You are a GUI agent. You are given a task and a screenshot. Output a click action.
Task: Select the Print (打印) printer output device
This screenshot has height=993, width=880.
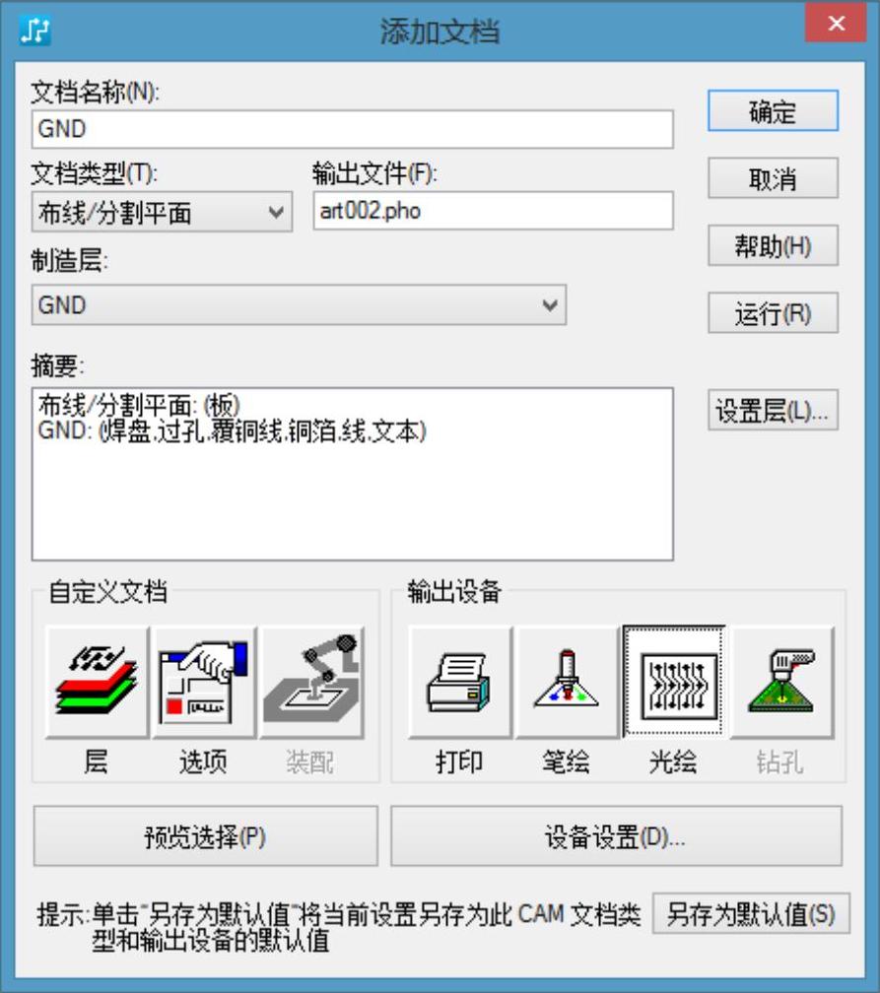click(x=459, y=683)
